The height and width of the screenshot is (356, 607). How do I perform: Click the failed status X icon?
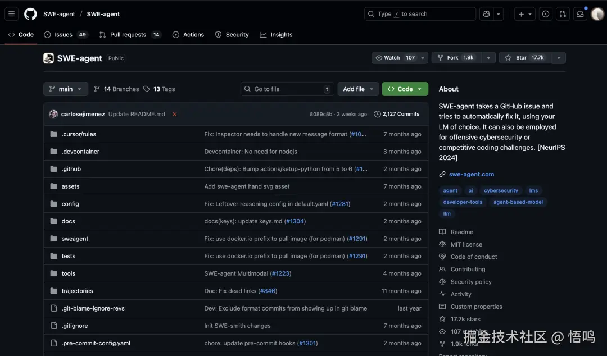point(175,114)
